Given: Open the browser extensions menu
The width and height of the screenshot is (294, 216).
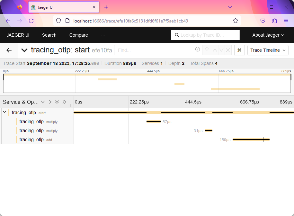Looking at the screenshot, I should 274,21.
